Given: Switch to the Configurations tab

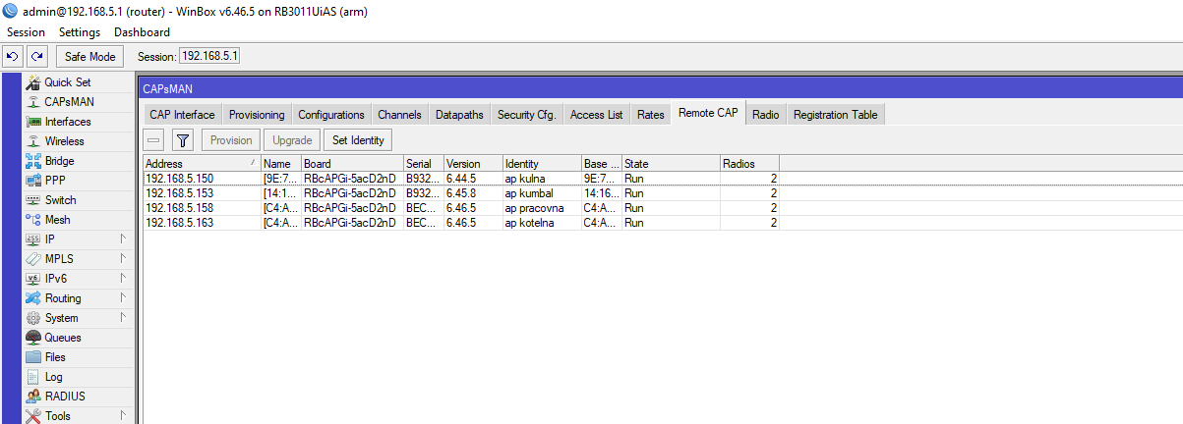Looking at the screenshot, I should point(331,115).
